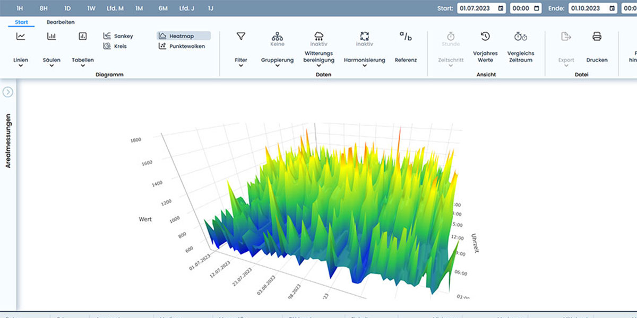Switch diagram type to Sankey
637x318 pixels.
(118, 36)
